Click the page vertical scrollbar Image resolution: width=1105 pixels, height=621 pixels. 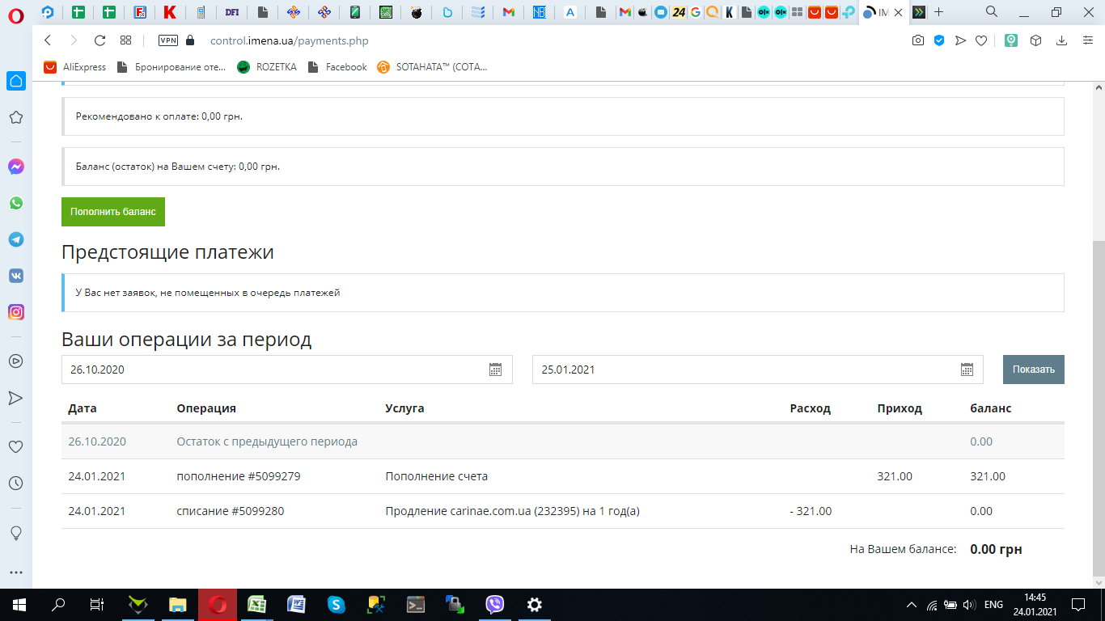coord(1099,404)
